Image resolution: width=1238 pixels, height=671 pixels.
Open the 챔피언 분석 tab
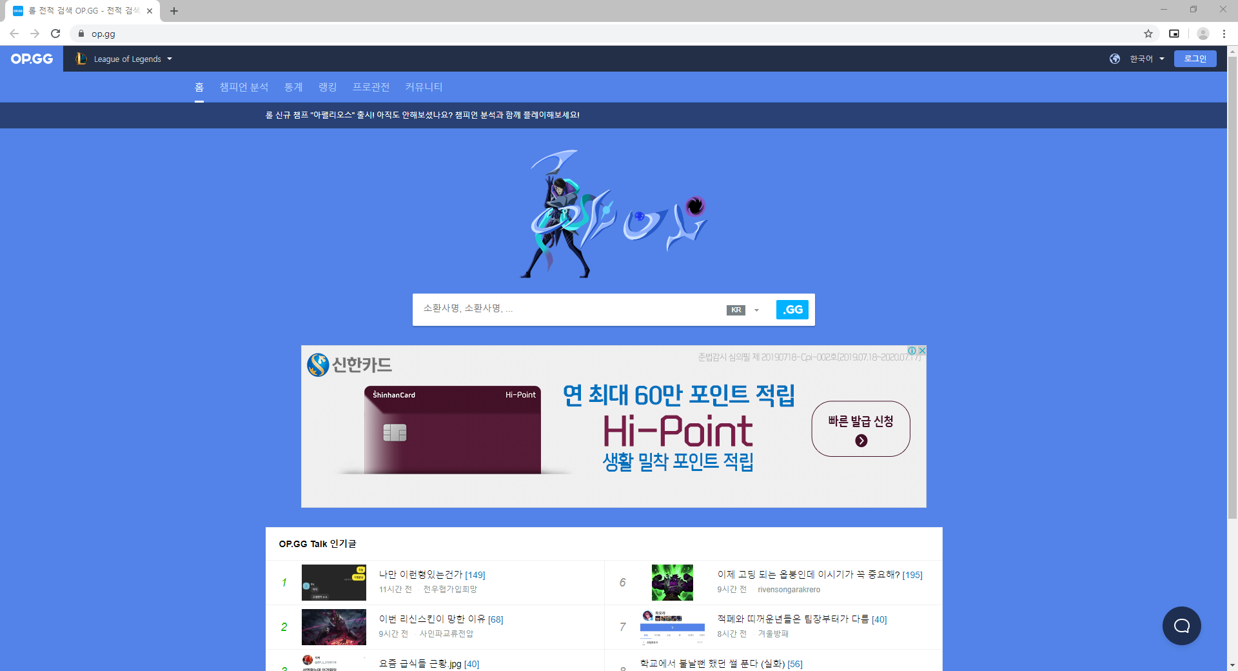(x=244, y=87)
